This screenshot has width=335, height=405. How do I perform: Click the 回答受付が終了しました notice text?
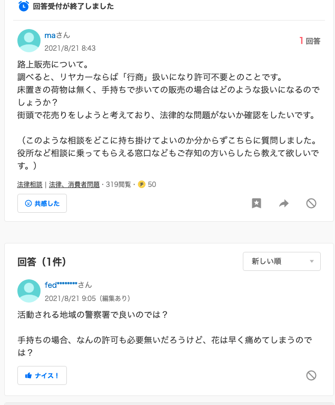[73, 6]
